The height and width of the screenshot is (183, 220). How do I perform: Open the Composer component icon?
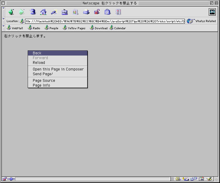pos(209,179)
